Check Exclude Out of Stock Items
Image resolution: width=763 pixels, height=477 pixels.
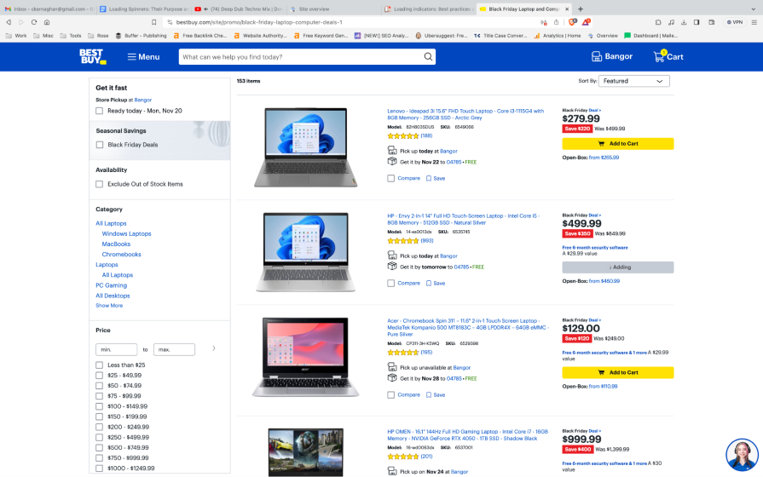100,184
